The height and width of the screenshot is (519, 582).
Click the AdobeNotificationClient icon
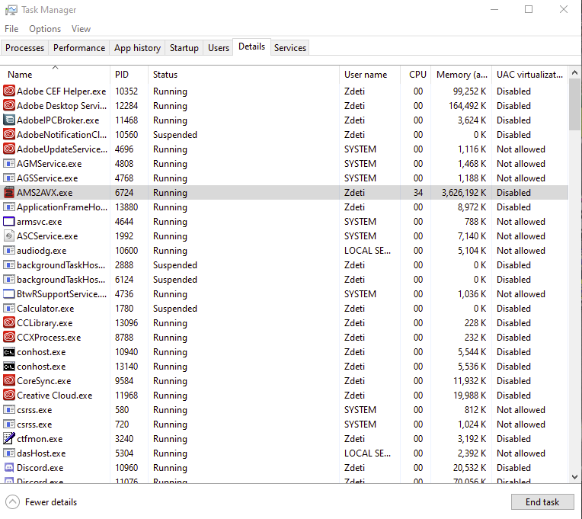[9, 134]
